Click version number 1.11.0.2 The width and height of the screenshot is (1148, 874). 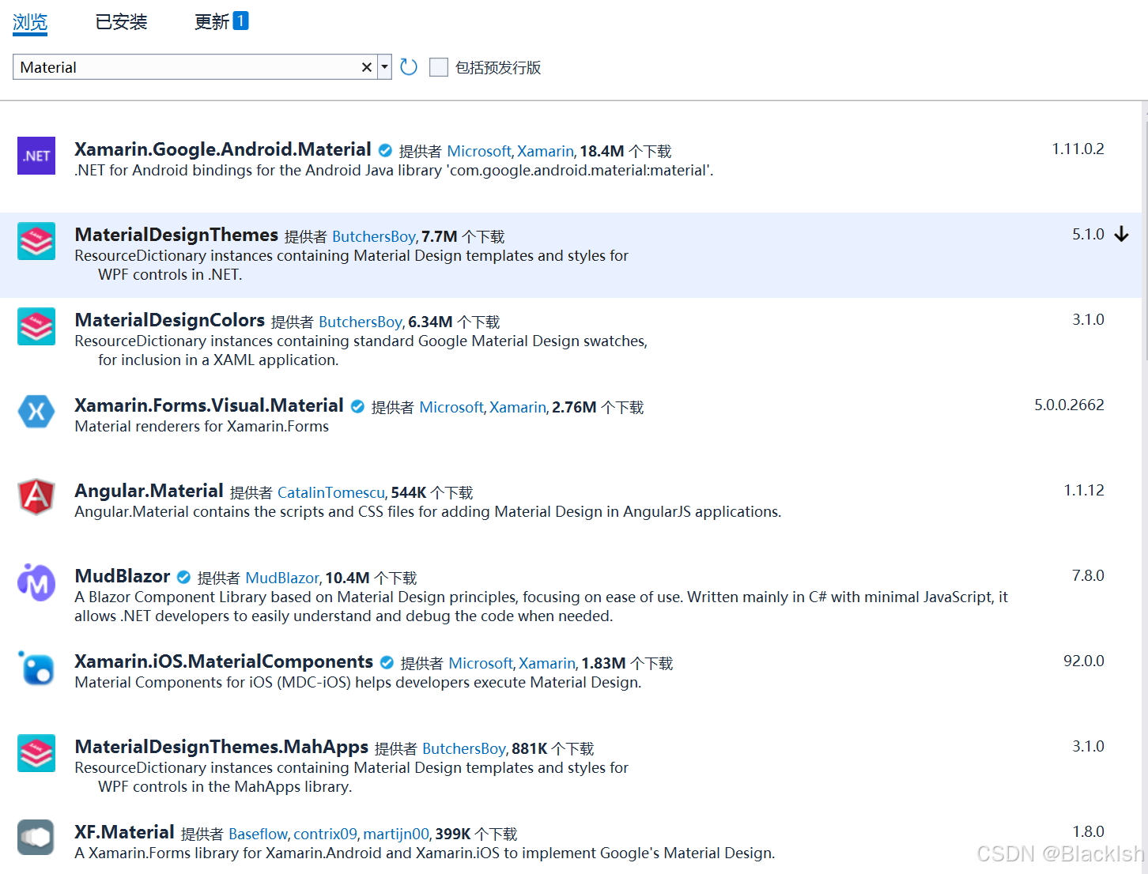(1078, 149)
